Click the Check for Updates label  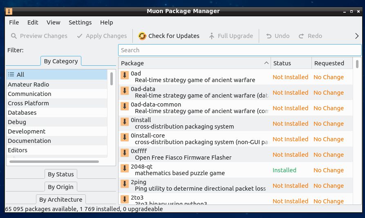tap(174, 36)
